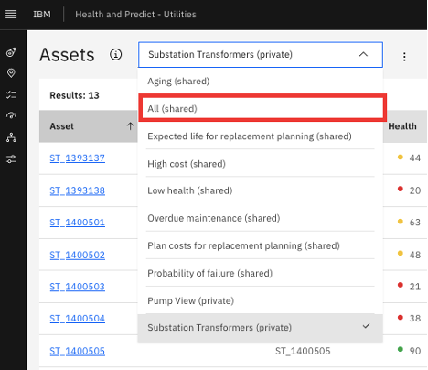
Task: Pick Pump View (private) option
Action: 261,300
